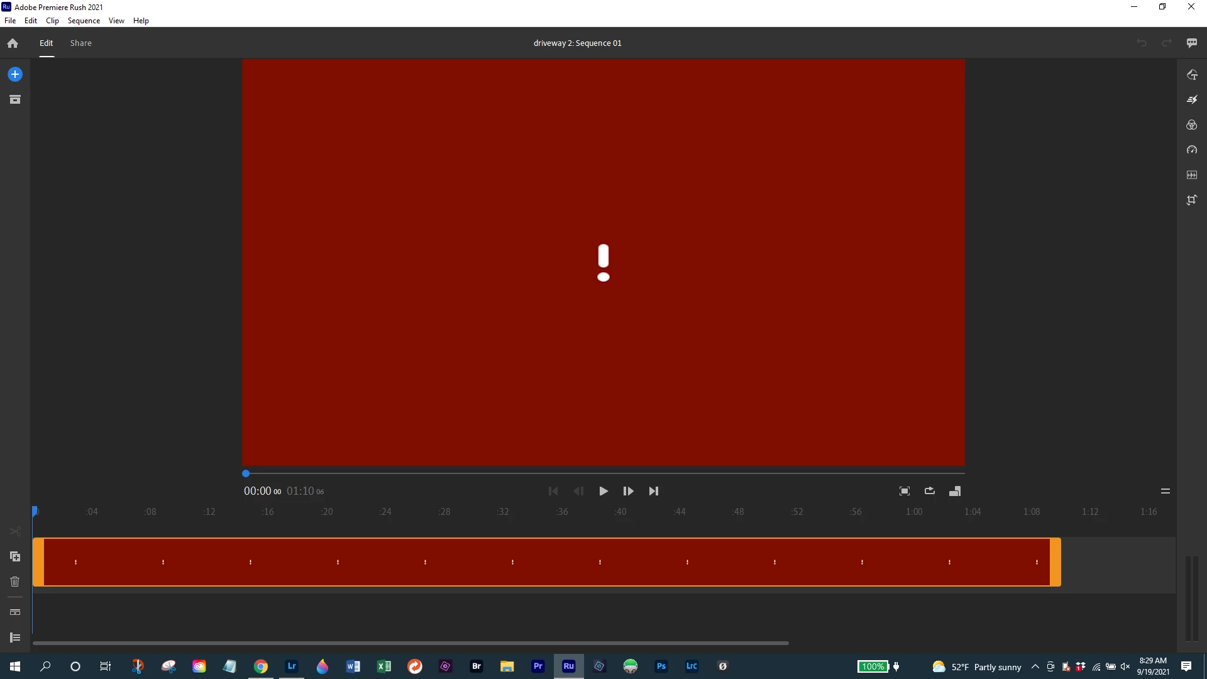Open the Project Assets panel icon

[15, 99]
